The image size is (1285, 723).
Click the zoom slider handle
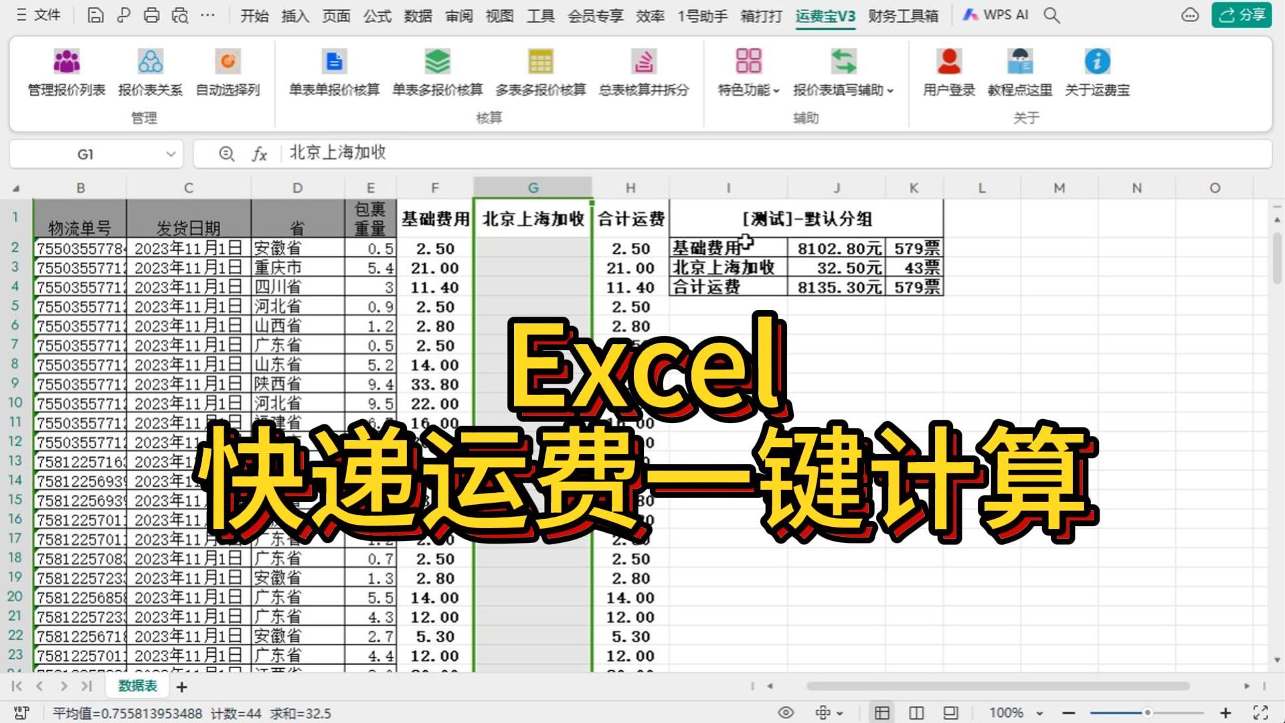pos(1147,713)
